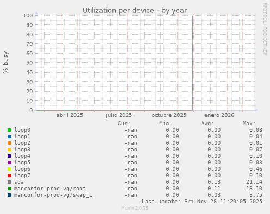Click the Last update timestamp text
The image size is (270, 214).
pos(202,202)
